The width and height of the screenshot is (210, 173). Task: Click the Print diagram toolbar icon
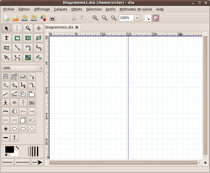pyautogui.click(x=52, y=18)
